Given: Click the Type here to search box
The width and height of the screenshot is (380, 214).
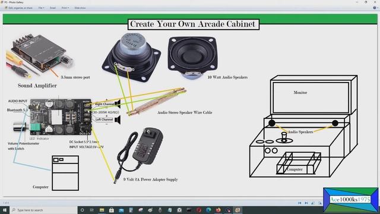Looking at the screenshot, I should (43, 210).
